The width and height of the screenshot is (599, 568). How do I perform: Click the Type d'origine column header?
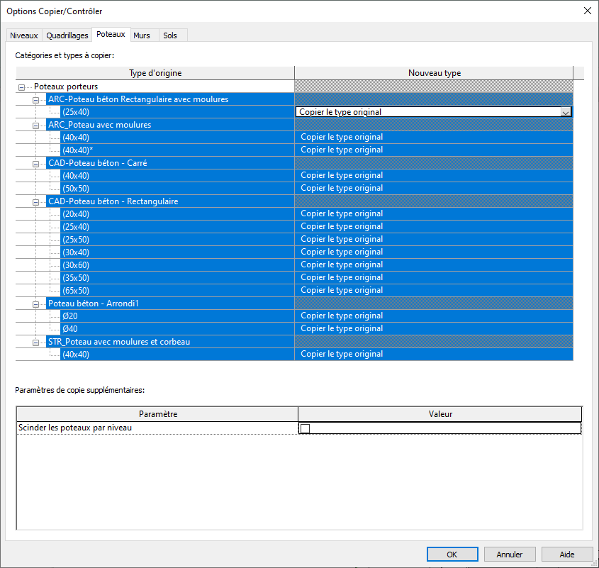pos(155,73)
